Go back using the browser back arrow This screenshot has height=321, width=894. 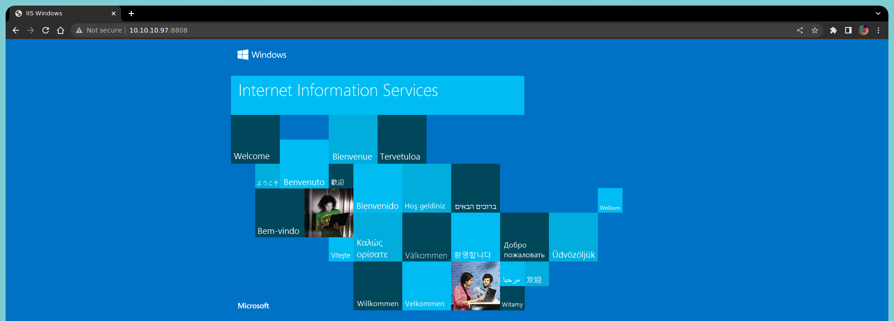pyautogui.click(x=16, y=30)
